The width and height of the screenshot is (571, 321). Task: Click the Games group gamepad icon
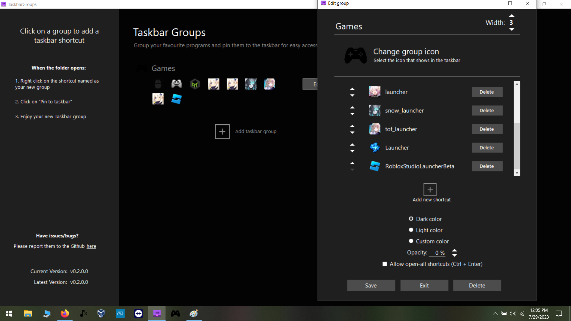142,68
